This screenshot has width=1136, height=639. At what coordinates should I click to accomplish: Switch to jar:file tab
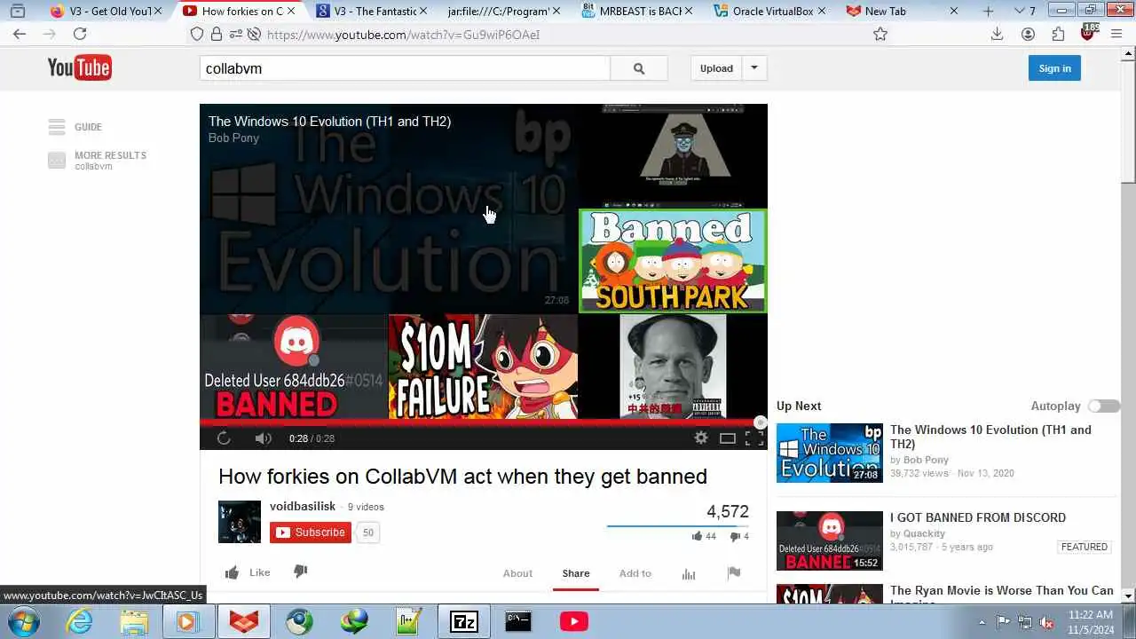click(504, 11)
